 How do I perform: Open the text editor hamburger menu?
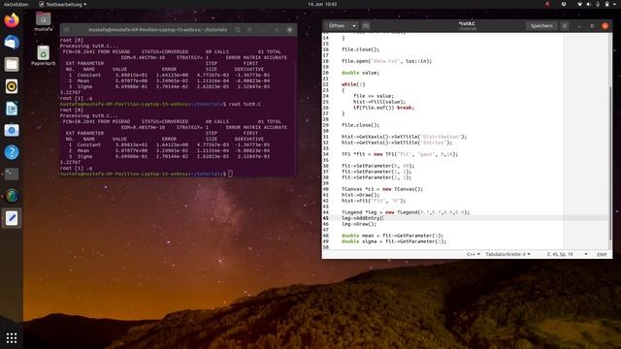coord(565,26)
